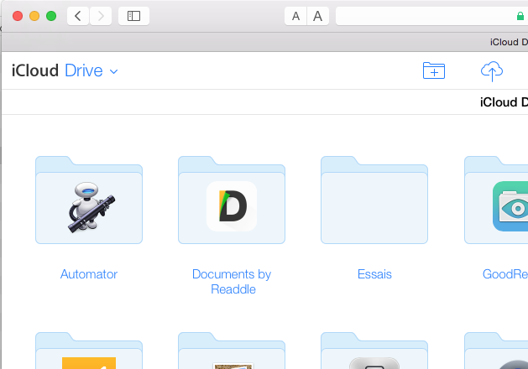Image resolution: width=528 pixels, height=369 pixels.
Task: Click the upload to cloud icon
Action: [x=492, y=71]
